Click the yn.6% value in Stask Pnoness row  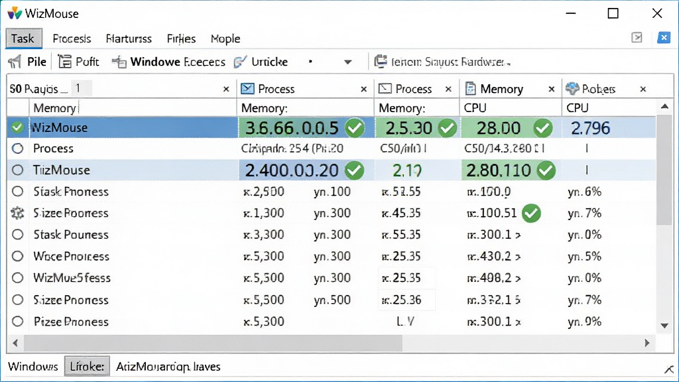[x=585, y=192]
